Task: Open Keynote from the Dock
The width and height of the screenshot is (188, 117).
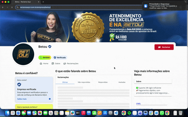Action: pyautogui.click(x=89, y=113)
